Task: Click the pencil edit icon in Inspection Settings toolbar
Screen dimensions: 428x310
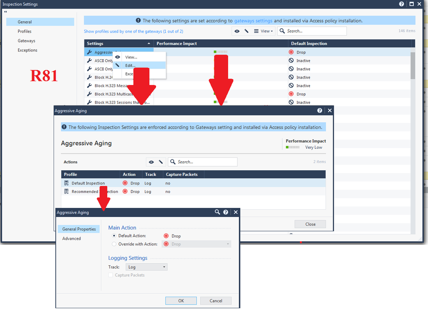Action: pyautogui.click(x=247, y=31)
